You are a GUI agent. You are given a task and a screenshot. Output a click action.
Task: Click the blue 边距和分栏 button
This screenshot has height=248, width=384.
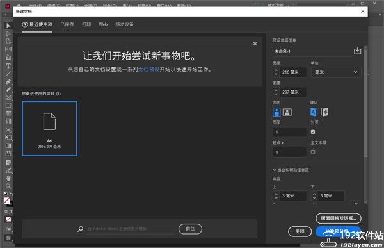tap(339, 231)
